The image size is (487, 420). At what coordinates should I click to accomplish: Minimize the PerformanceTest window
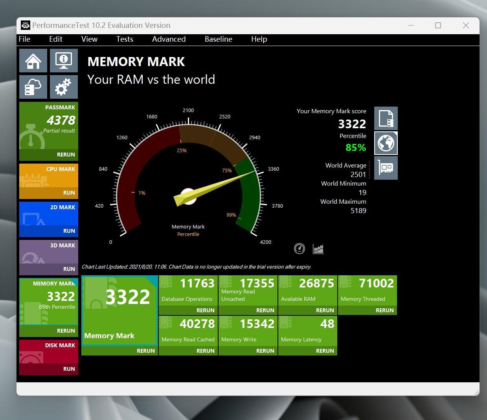(411, 26)
